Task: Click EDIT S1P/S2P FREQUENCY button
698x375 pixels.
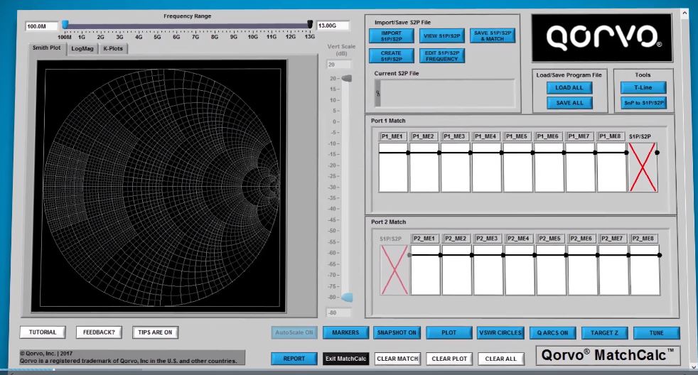Action: [x=442, y=56]
